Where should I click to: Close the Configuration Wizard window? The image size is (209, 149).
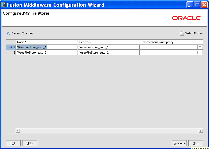pyautogui.click(x=204, y=5)
